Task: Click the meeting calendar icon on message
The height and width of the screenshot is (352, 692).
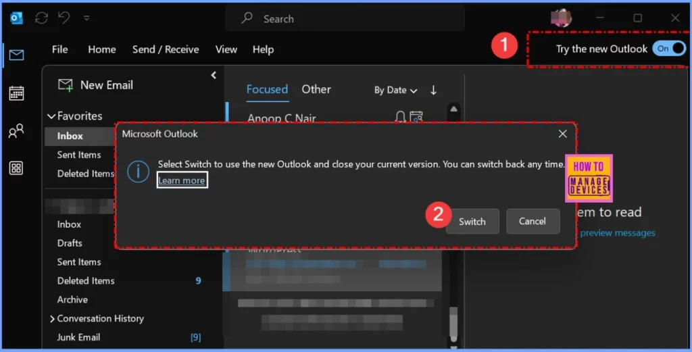Action: tap(416, 116)
